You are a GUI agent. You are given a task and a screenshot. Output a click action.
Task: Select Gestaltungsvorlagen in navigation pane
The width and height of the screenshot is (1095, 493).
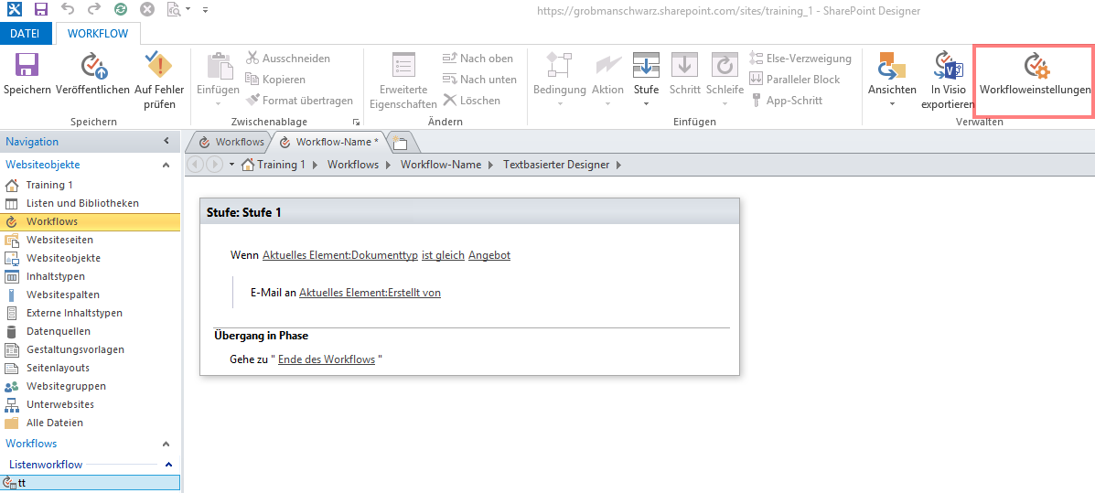[75, 349]
